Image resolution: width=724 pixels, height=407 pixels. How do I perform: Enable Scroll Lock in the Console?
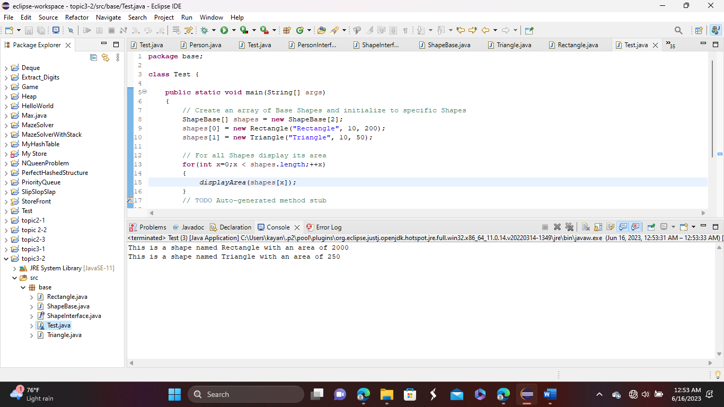pos(598,227)
